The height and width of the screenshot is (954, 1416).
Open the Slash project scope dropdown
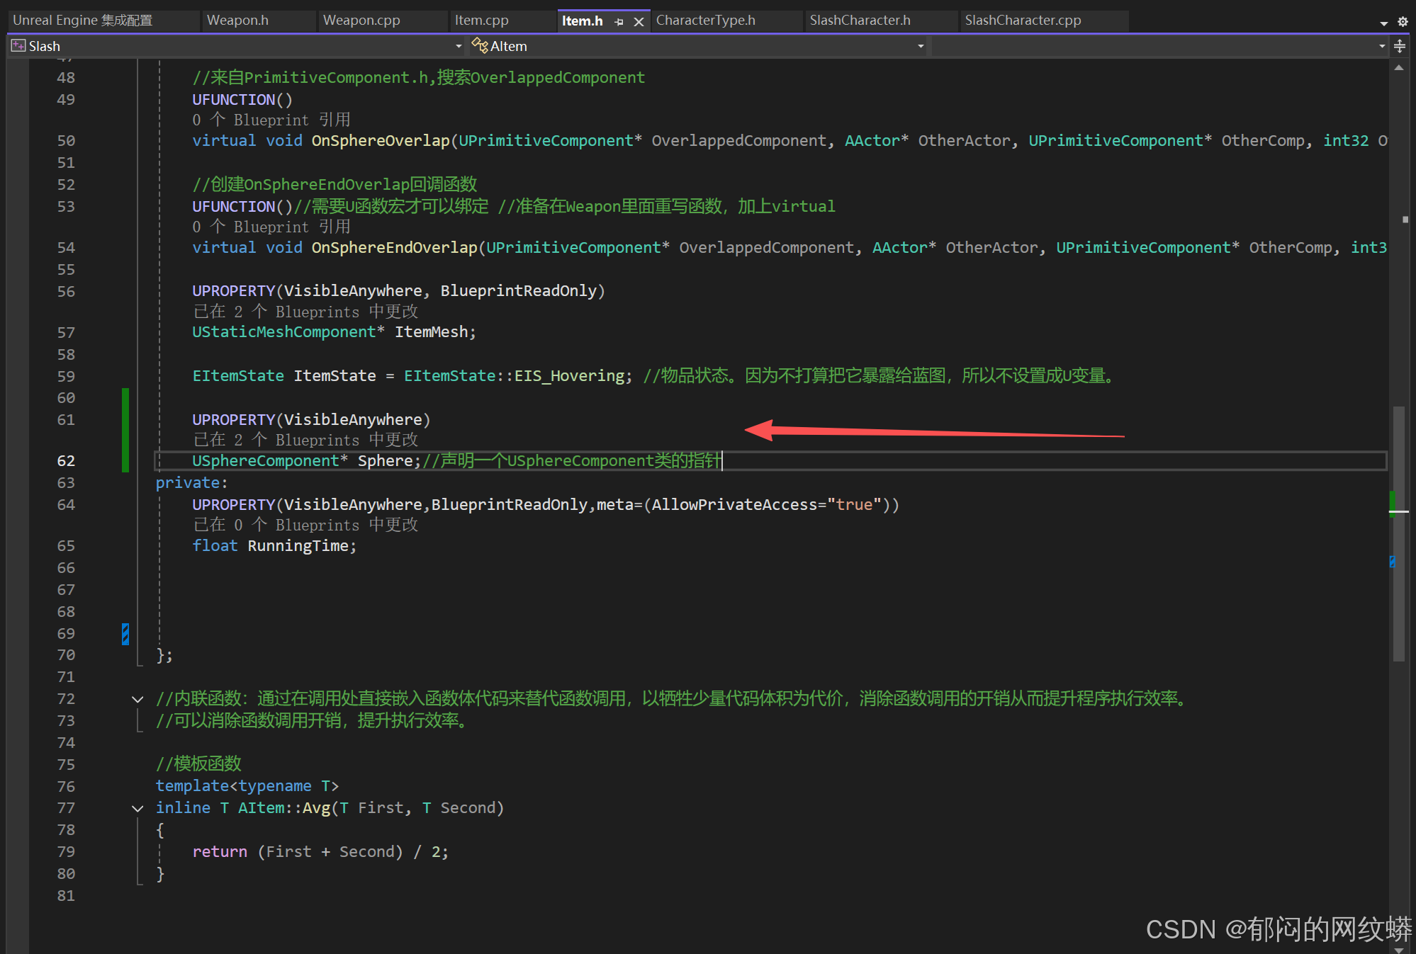(459, 46)
